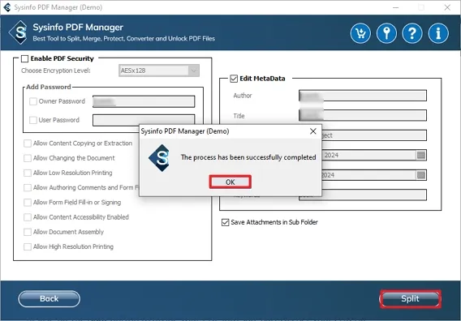
Task: Check Allow Content Accessibility Enabled
Action: click(28, 217)
